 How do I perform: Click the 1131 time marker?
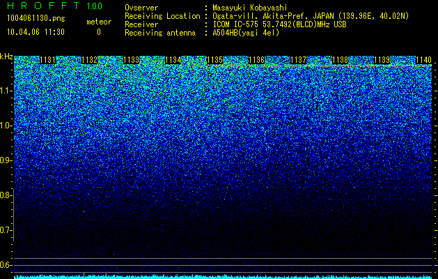click(x=47, y=60)
